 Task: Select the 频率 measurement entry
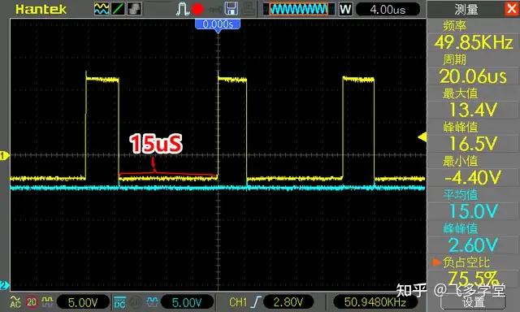473,36
